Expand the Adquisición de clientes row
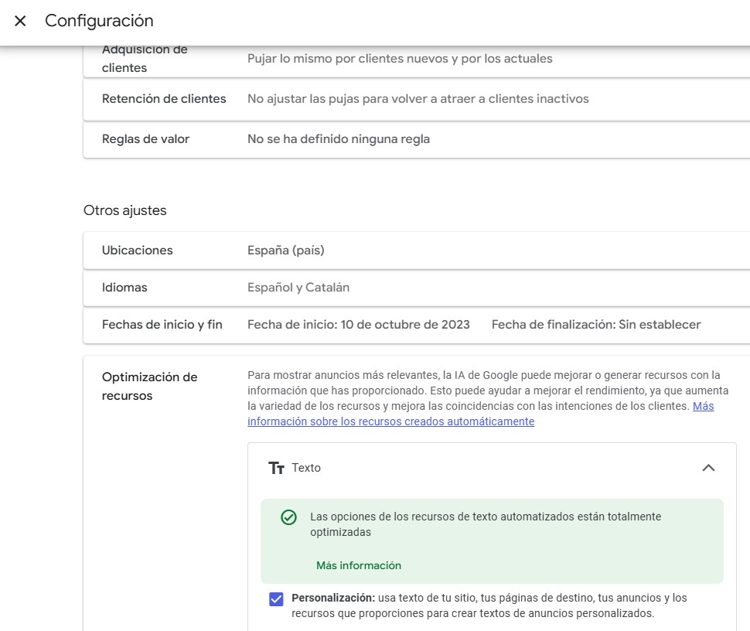 pos(417,61)
